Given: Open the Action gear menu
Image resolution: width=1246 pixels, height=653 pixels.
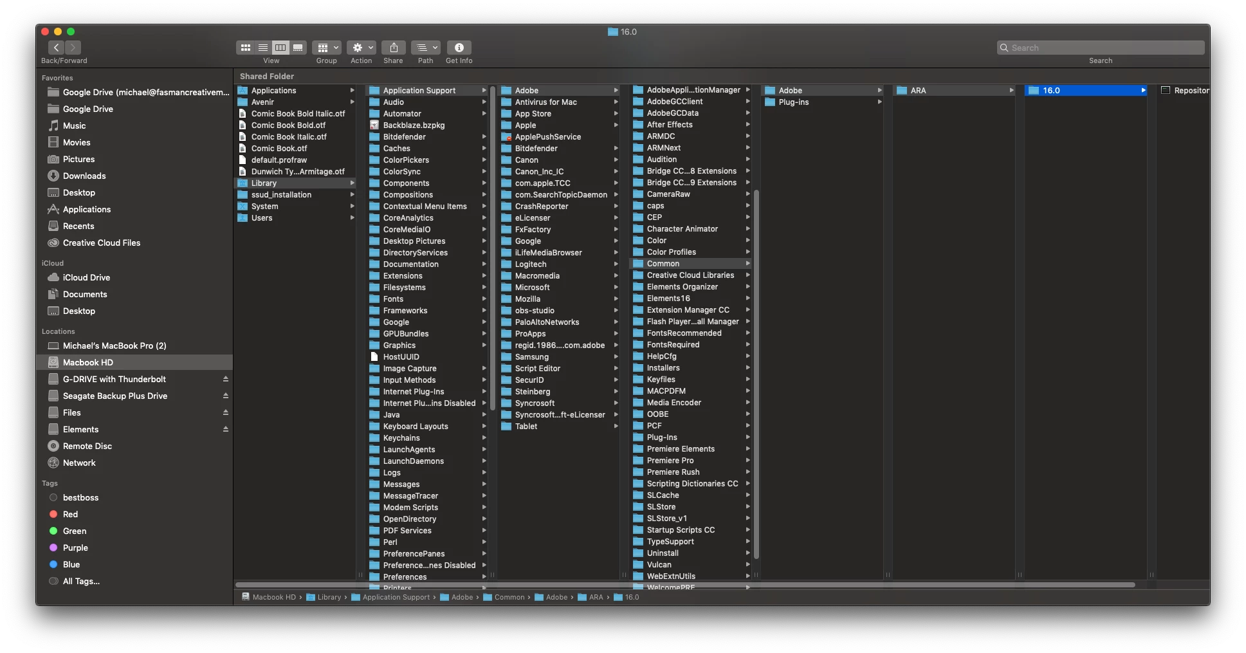Looking at the screenshot, I should pyautogui.click(x=362, y=48).
